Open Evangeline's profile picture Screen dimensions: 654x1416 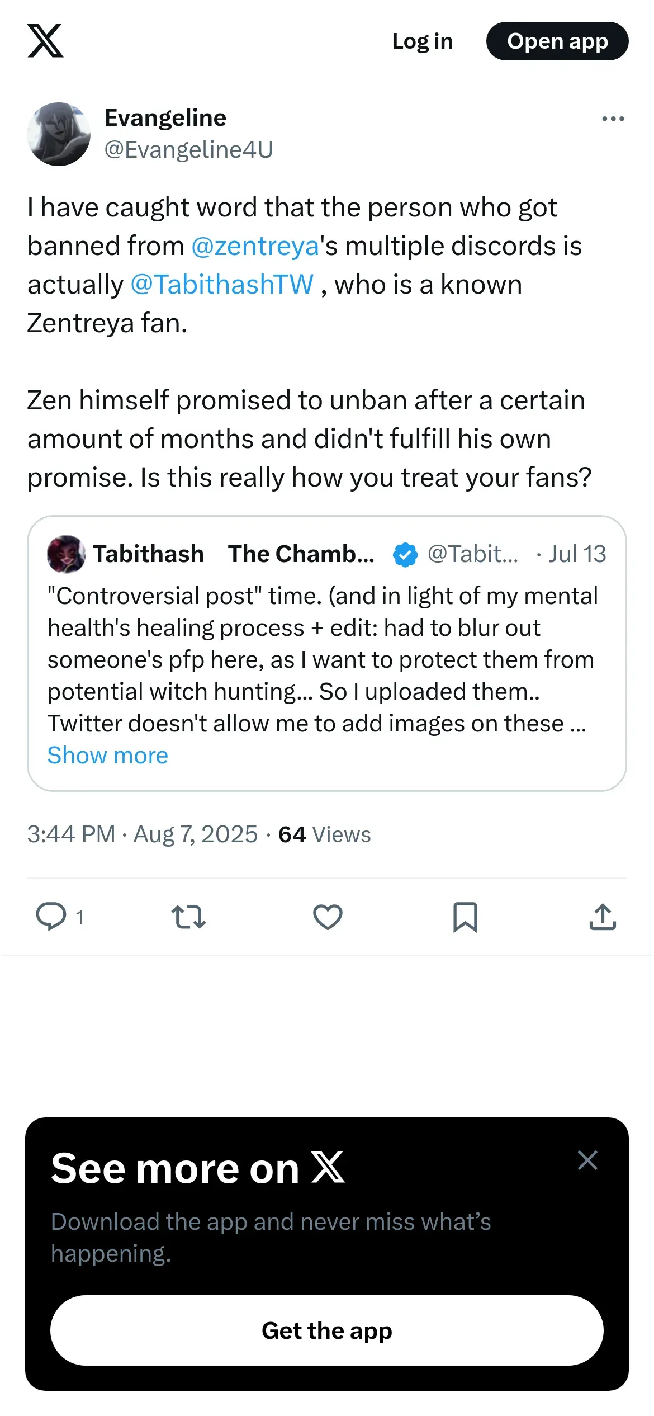[x=59, y=134]
